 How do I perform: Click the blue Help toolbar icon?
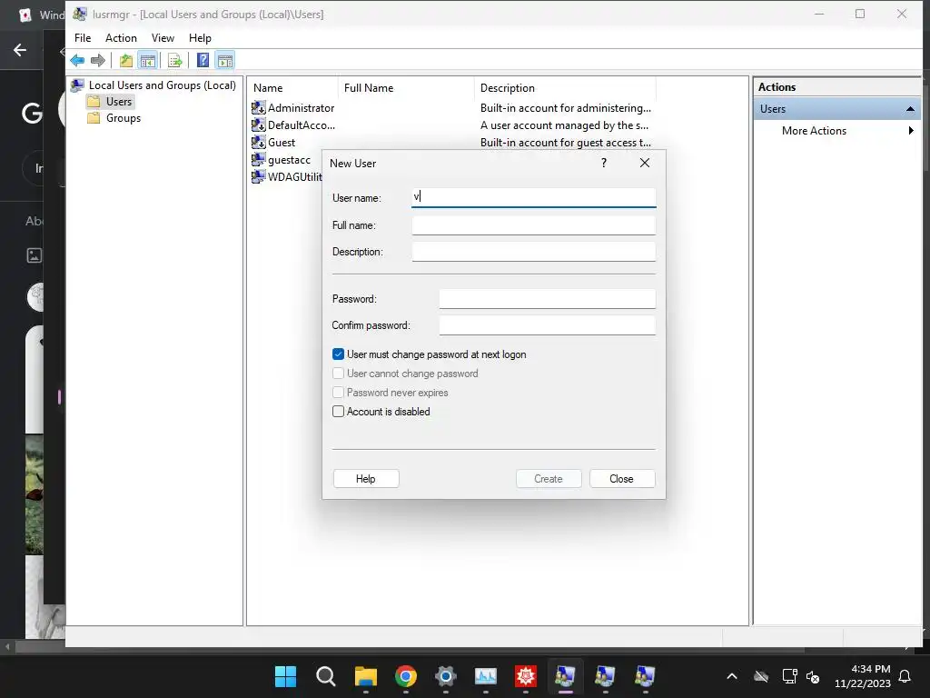pos(203,60)
